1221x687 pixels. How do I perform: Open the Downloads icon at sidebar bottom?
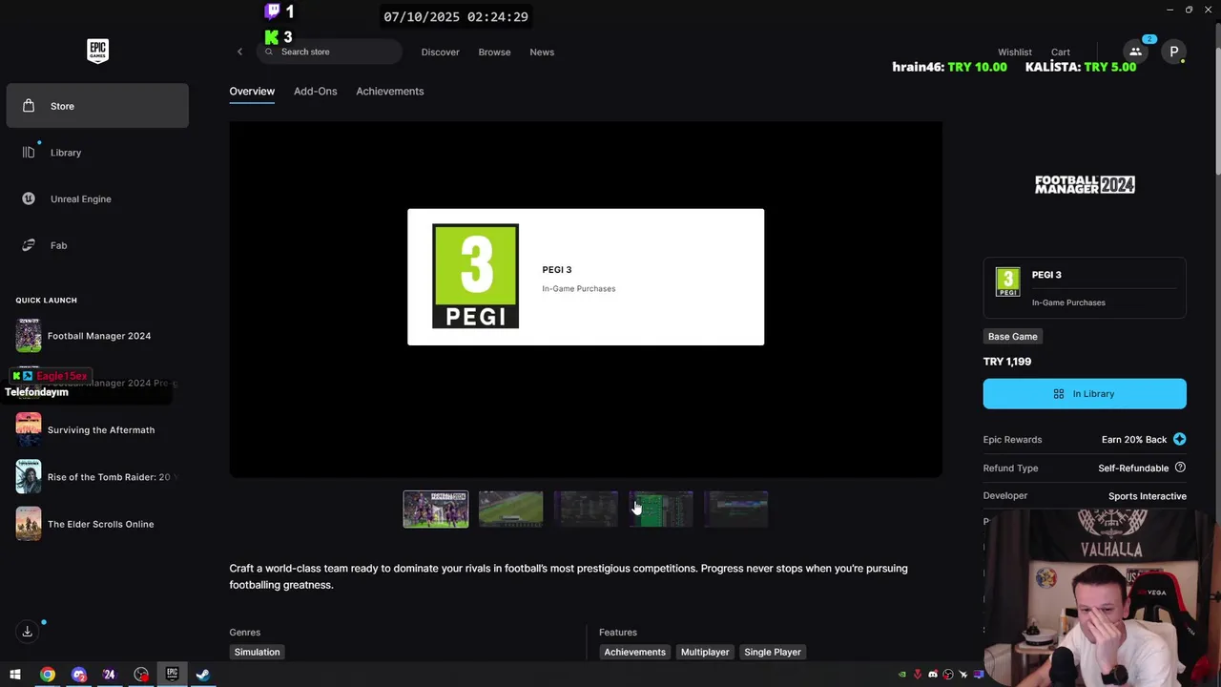[x=28, y=632]
